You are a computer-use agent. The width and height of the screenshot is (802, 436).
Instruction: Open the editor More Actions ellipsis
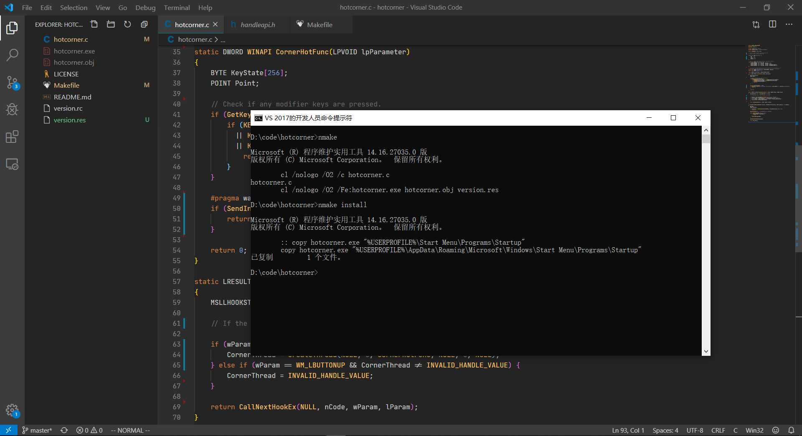pyautogui.click(x=789, y=24)
